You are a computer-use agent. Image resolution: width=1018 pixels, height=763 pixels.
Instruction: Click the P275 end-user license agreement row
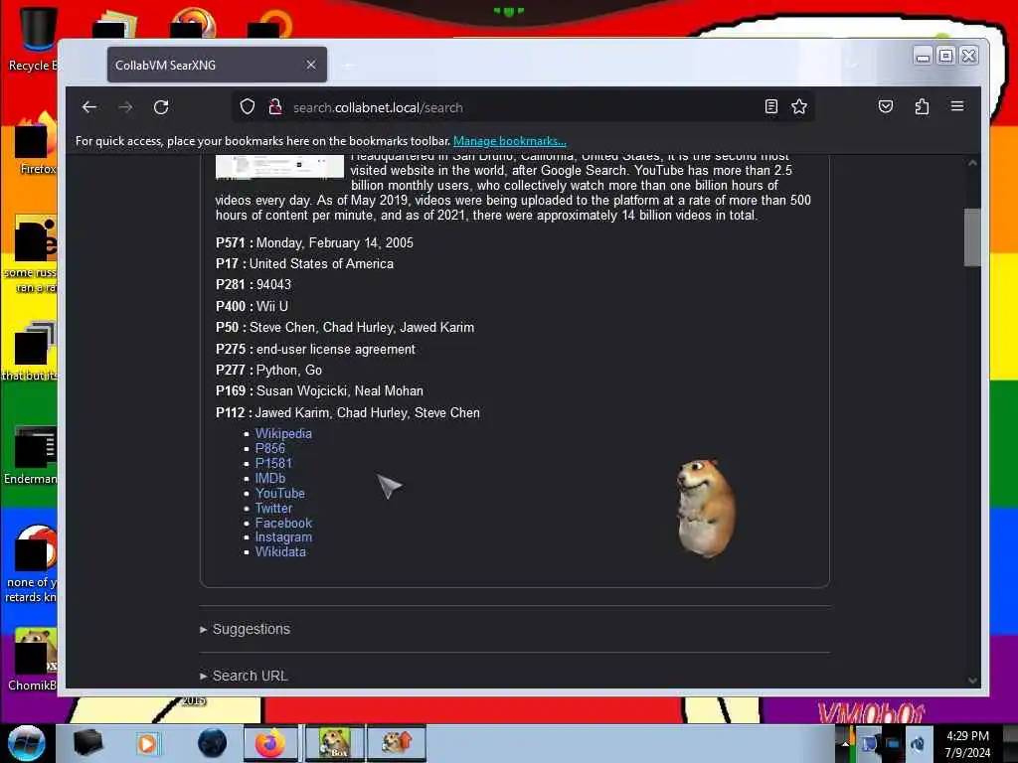tap(315, 349)
